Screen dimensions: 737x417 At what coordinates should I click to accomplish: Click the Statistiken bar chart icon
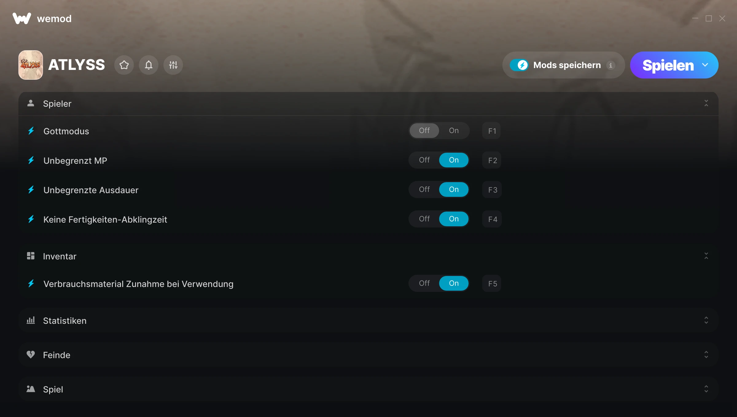click(x=31, y=320)
